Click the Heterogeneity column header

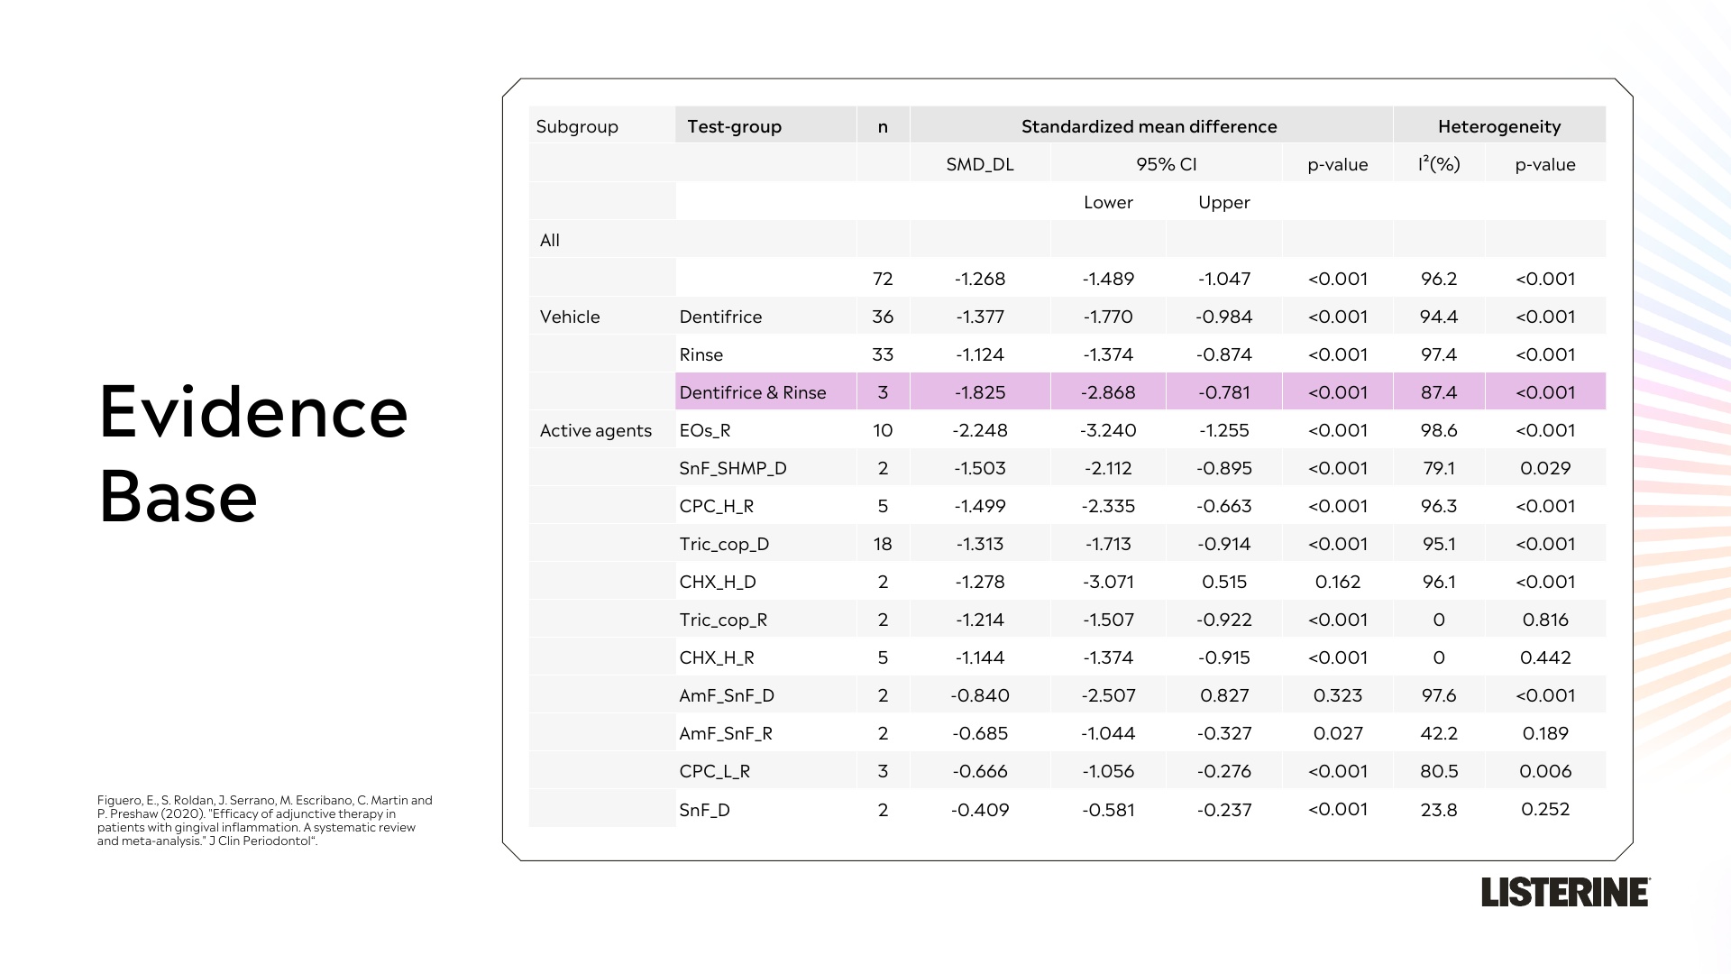[x=1499, y=126]
